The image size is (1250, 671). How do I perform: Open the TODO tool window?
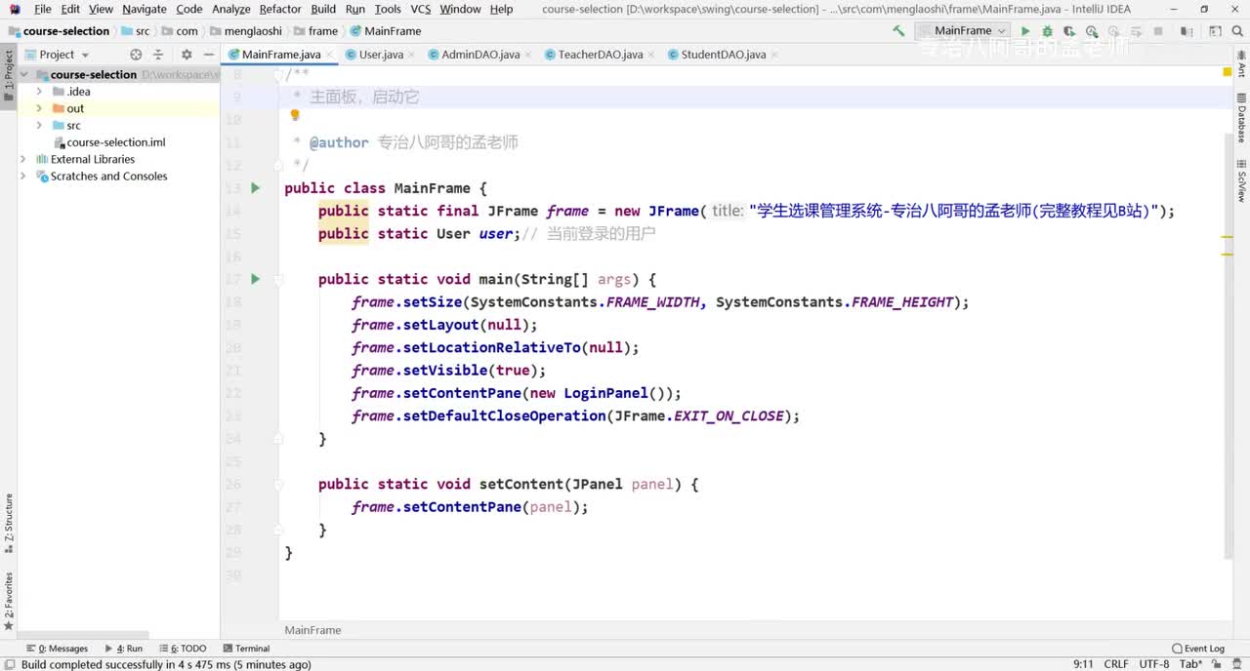coord(182,649)
